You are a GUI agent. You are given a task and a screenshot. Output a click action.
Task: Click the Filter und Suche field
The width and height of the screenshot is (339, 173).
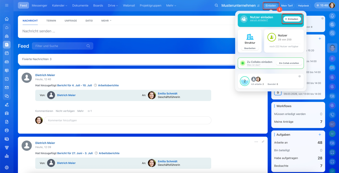61,46
